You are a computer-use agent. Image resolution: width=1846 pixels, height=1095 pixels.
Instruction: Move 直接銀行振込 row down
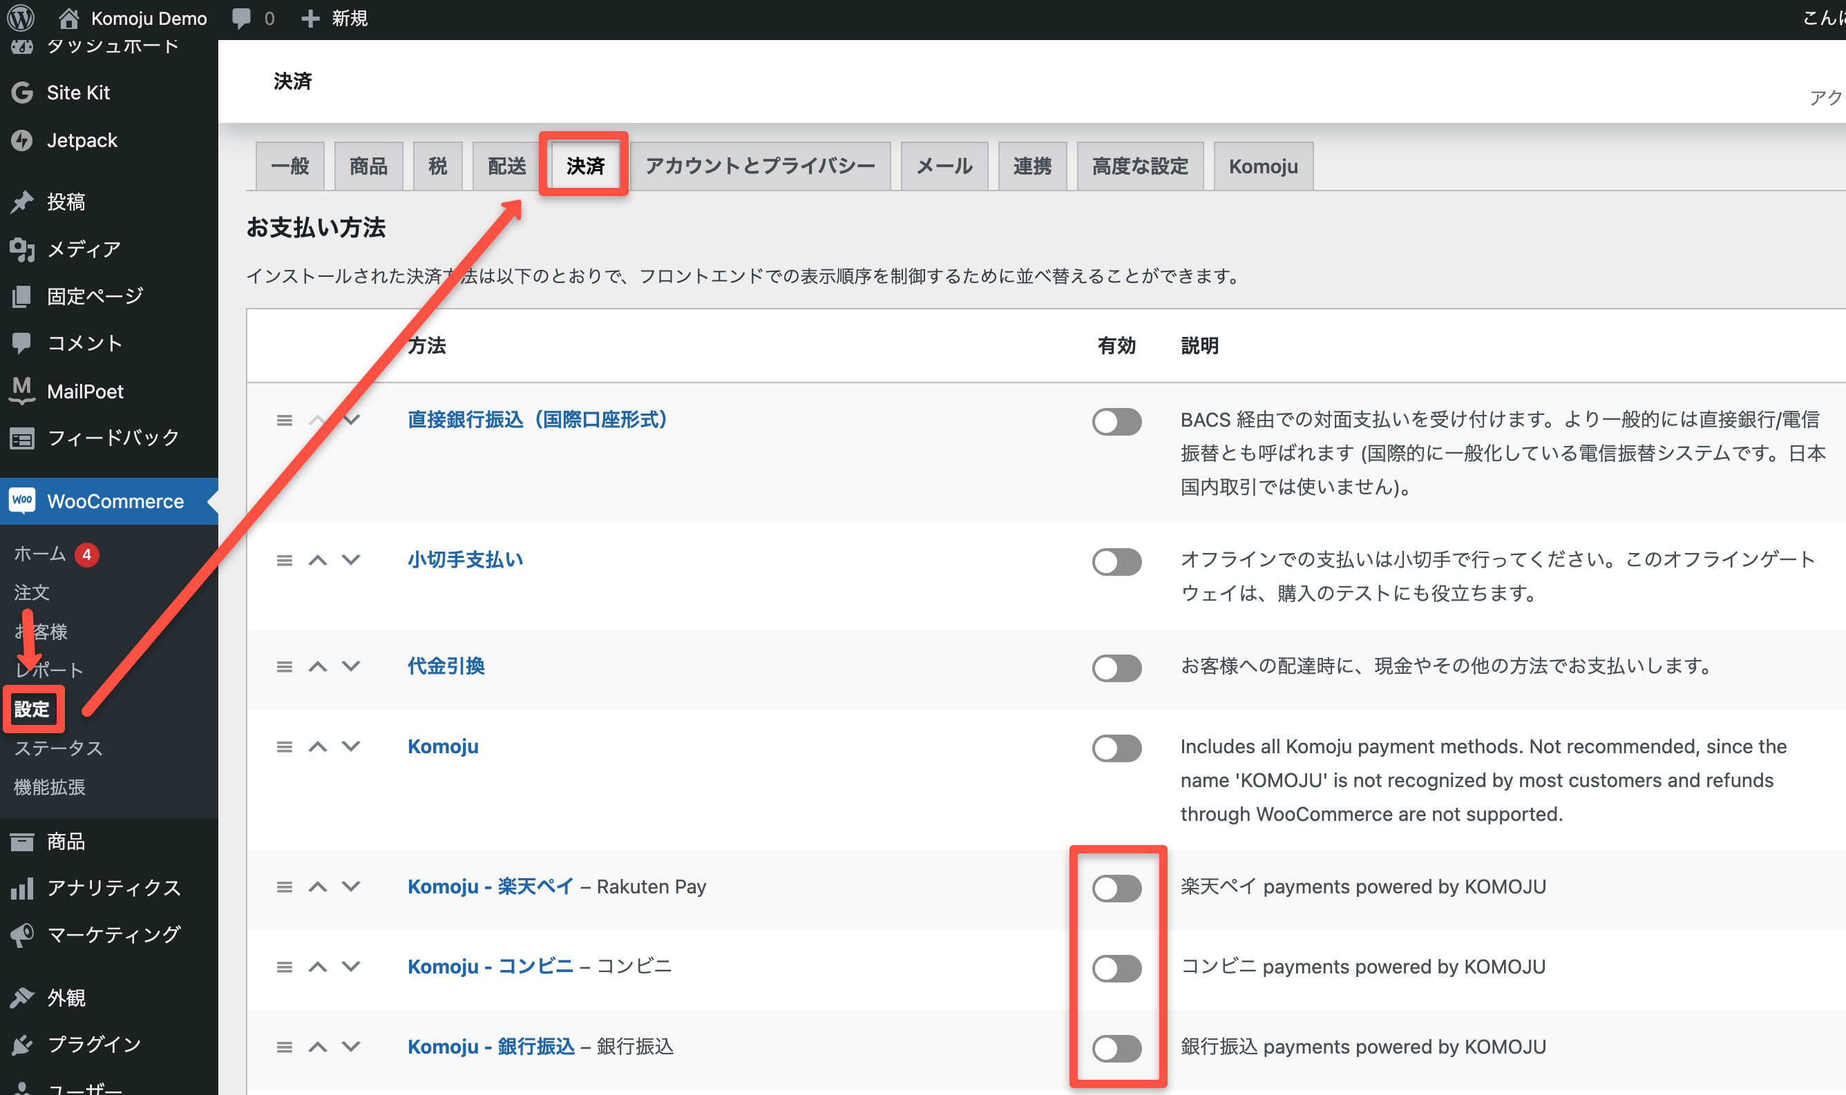coord(352,420)
